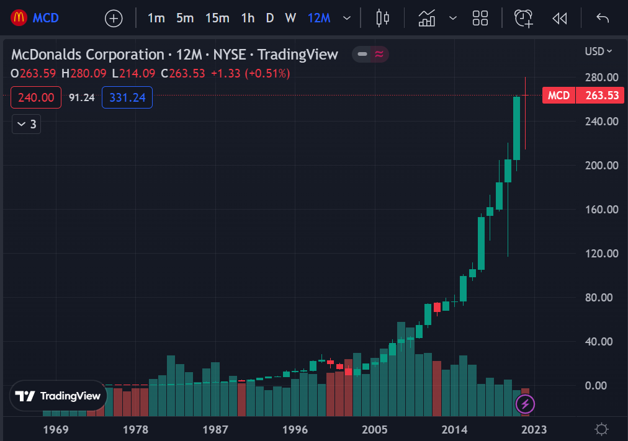Screen dimensions: 628x441
Task: Click the 40.00 price axis label
Action: (599, 341)
